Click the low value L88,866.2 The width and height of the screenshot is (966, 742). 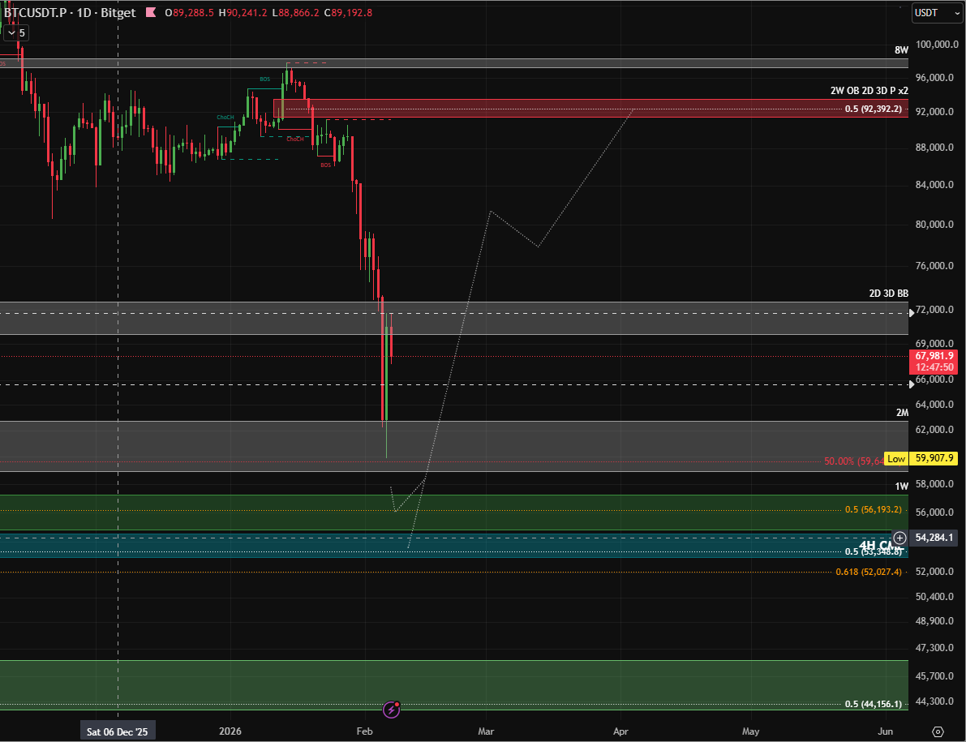coord(296,12)
